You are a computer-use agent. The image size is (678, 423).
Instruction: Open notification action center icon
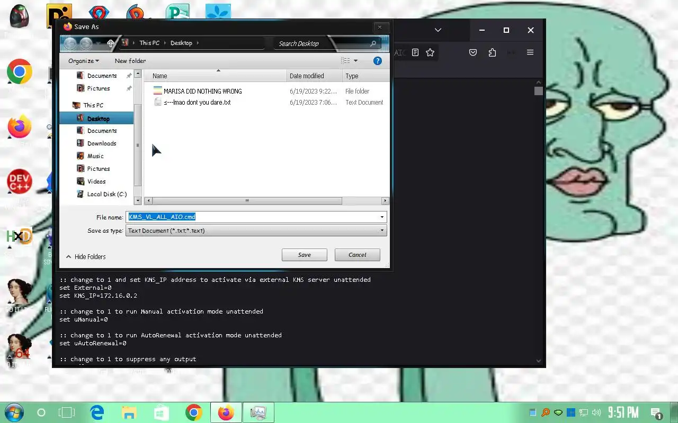coord(656,413)
